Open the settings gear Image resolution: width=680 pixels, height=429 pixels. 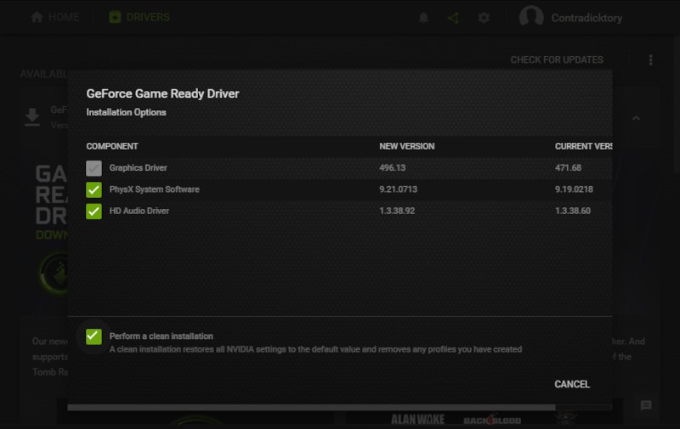coord(484,18)
